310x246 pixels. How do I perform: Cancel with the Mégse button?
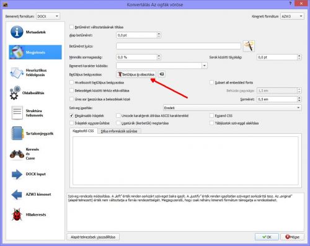293,237
